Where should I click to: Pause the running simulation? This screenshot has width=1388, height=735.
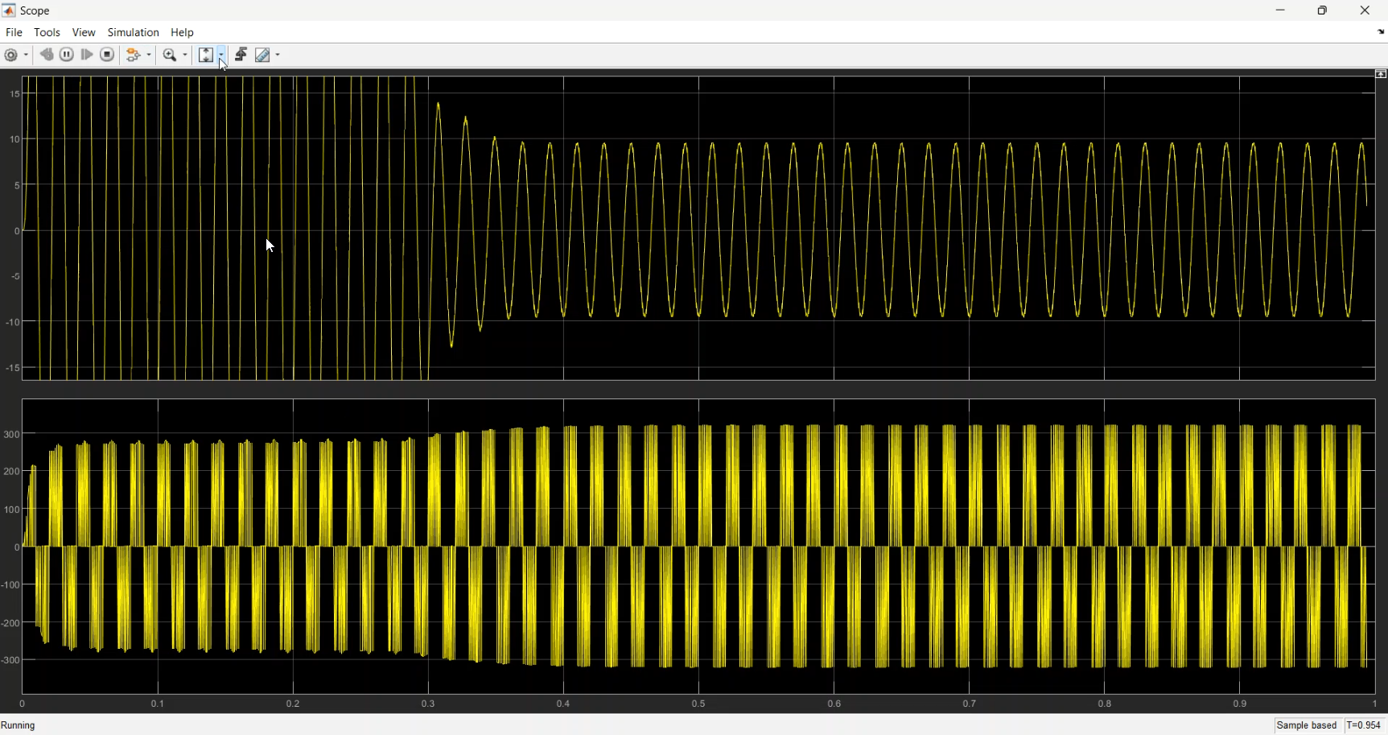(x=67, y=55)
